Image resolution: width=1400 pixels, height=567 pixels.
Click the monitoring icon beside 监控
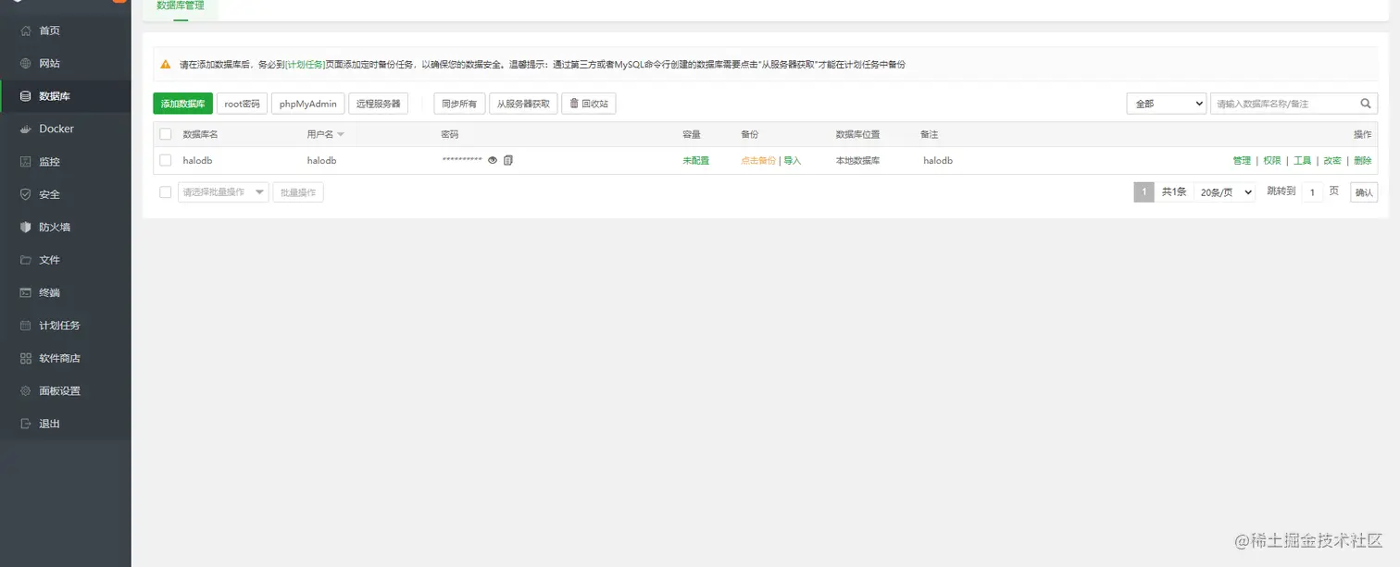(x=26, y=162)
